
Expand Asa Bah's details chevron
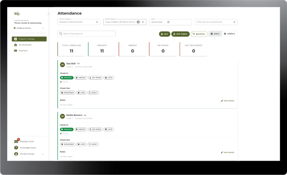pyautogui.click(x=78, y=63)
